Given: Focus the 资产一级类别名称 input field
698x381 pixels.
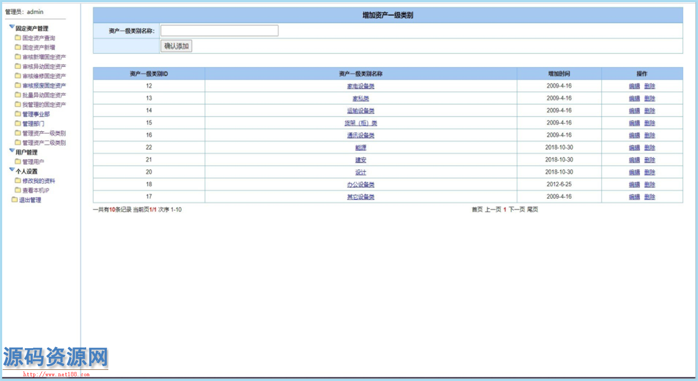Looking at the screenshot, I should 219,31.
